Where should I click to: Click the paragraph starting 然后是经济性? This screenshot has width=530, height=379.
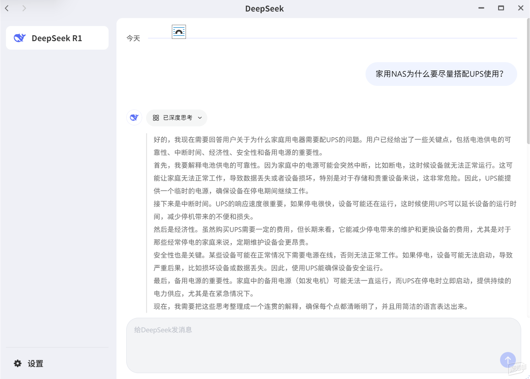point(332,236)
